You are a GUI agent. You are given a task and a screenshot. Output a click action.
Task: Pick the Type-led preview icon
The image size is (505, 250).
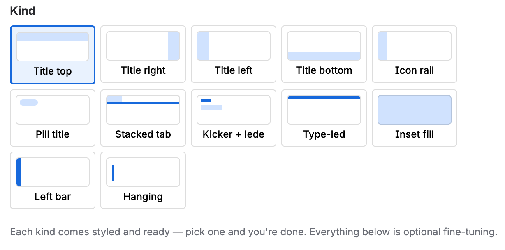(324, 110)
